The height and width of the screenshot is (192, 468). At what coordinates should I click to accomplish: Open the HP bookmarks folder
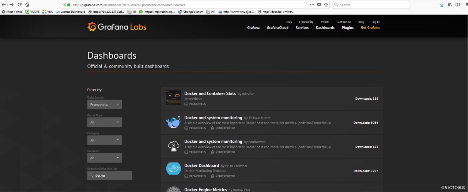click(211, 12)
